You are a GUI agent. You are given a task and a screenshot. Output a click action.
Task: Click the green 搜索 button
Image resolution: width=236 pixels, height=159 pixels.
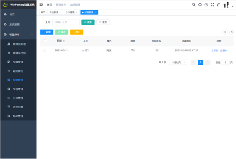88,22
